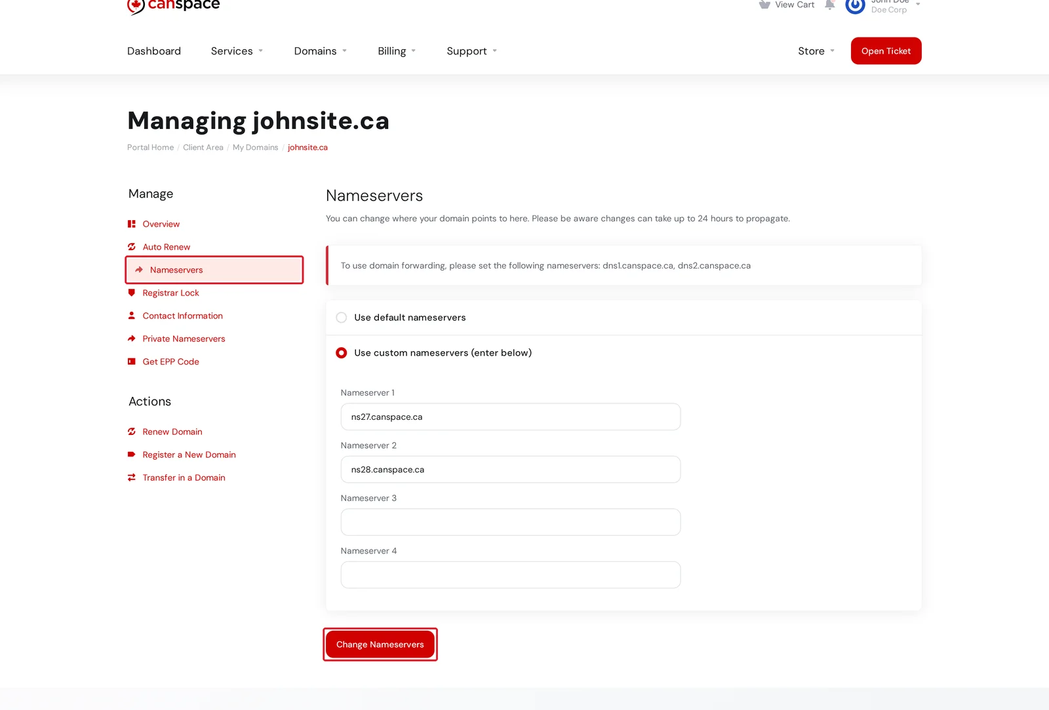This screenshot has width=1049, height=710.
Task: Click the Register a New Domain tag icon
Action: (132, 455)
